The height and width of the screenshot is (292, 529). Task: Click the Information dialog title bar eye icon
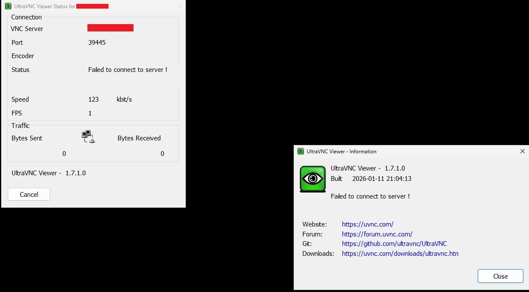point(301,151)
